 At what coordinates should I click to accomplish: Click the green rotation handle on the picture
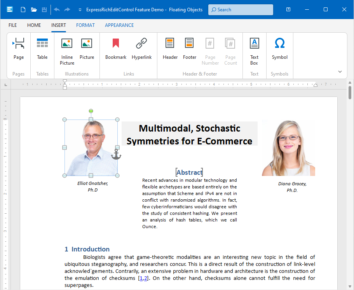(91, 111)
